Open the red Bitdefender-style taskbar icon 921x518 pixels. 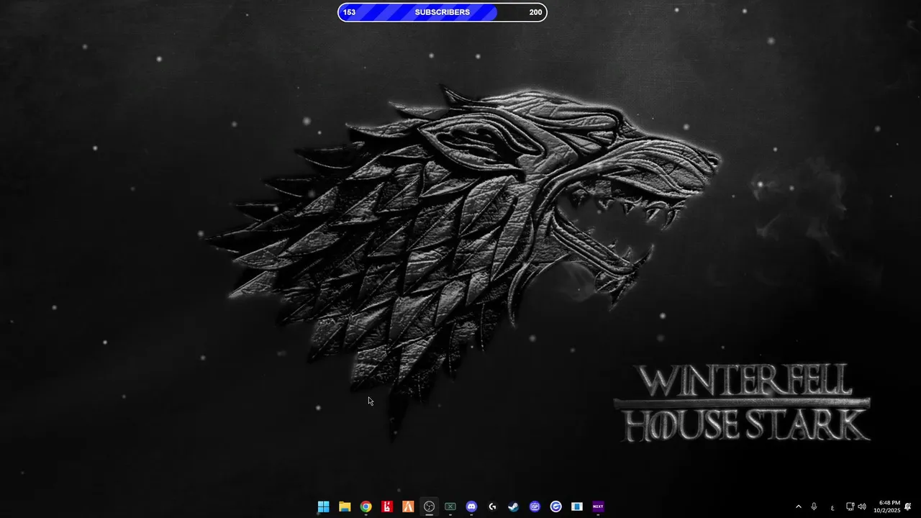pos(387,506)
